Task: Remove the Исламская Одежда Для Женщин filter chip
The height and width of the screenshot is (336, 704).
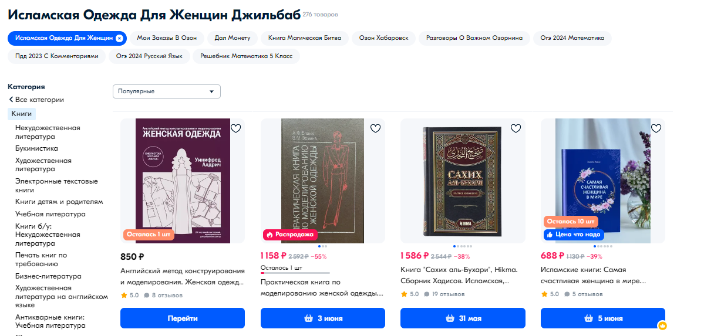Action: pyautogui.click(x=119, y=38)
